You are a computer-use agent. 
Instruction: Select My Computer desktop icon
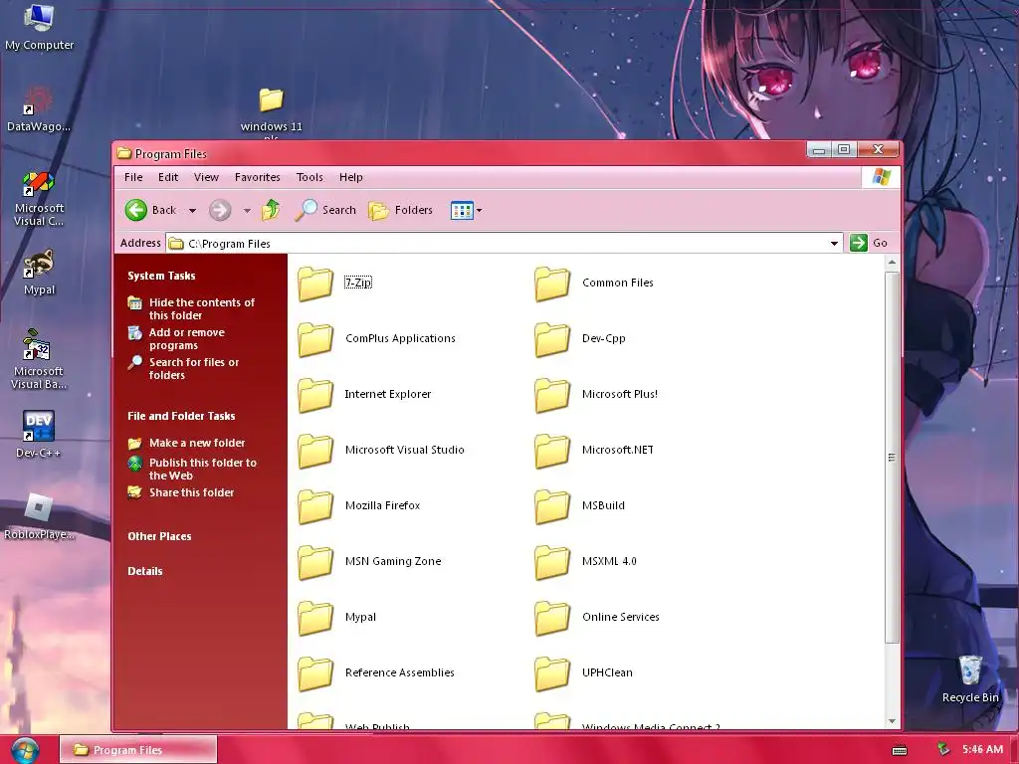point(39,27)
